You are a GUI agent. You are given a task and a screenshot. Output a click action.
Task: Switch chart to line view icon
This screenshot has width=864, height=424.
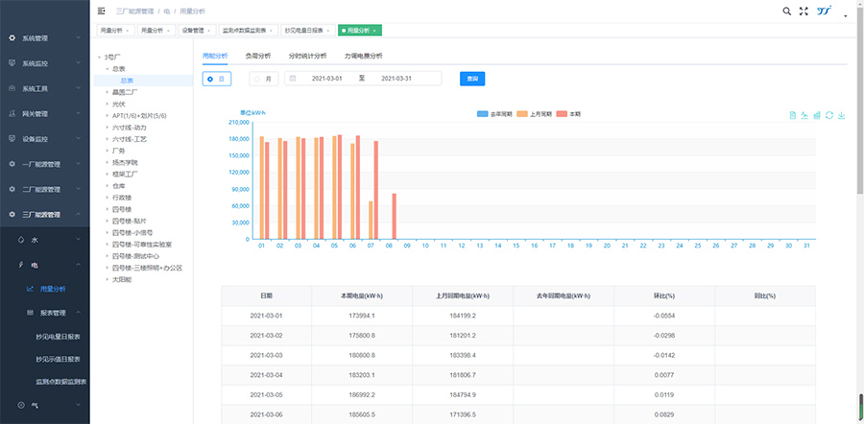(x=804, y=115)
